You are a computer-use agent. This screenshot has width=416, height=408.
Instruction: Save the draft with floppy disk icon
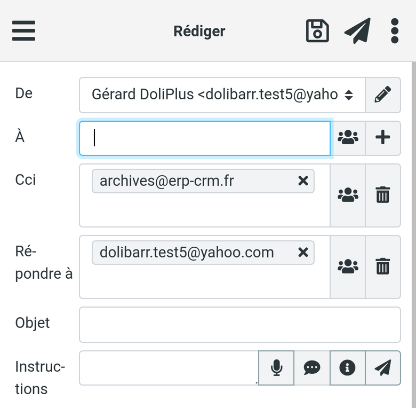(317, 31)
